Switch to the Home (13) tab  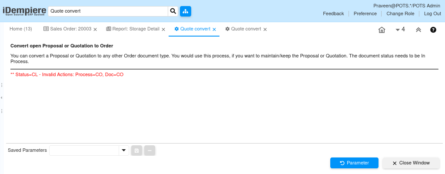click(21, 29)
